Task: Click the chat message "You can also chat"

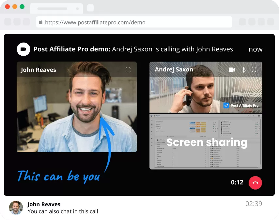Action: click(63, 211)
